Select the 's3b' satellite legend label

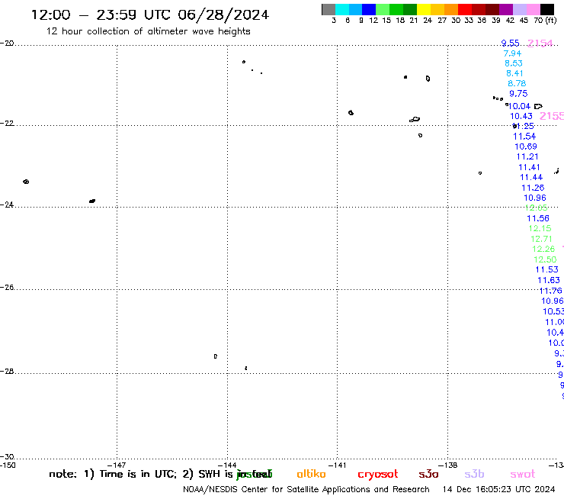pos(474,474)
